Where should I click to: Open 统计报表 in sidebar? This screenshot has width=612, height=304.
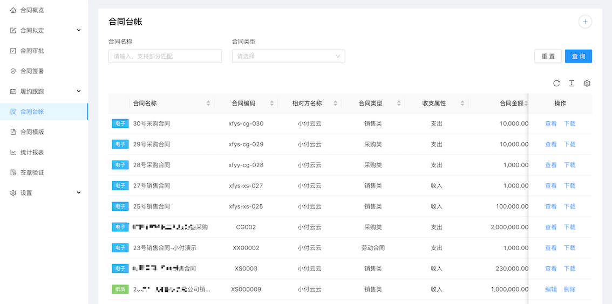(x=32, y=153)
